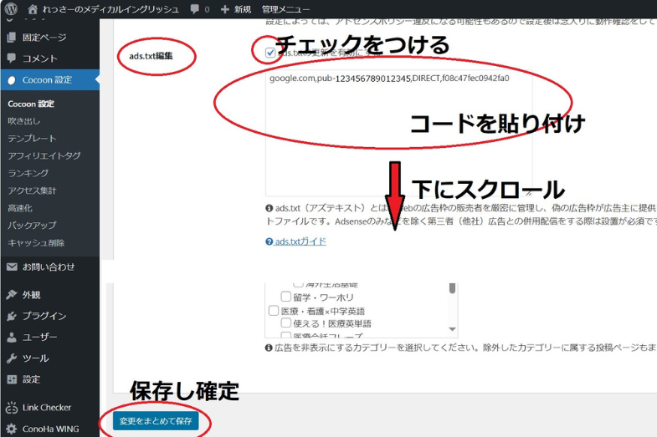Viewport: 657px width, 437px height.
Task: Open the Cocoon 設定 submenu entry
Action: point(31,104)
